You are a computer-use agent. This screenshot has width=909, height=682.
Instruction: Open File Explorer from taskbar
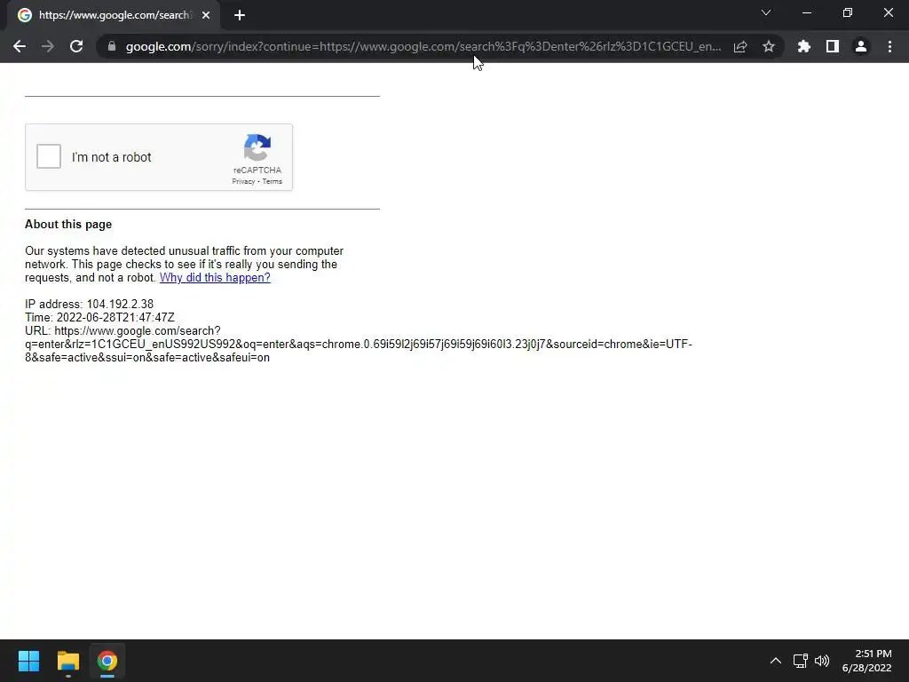pyautogui.click(x=67, y=661)
